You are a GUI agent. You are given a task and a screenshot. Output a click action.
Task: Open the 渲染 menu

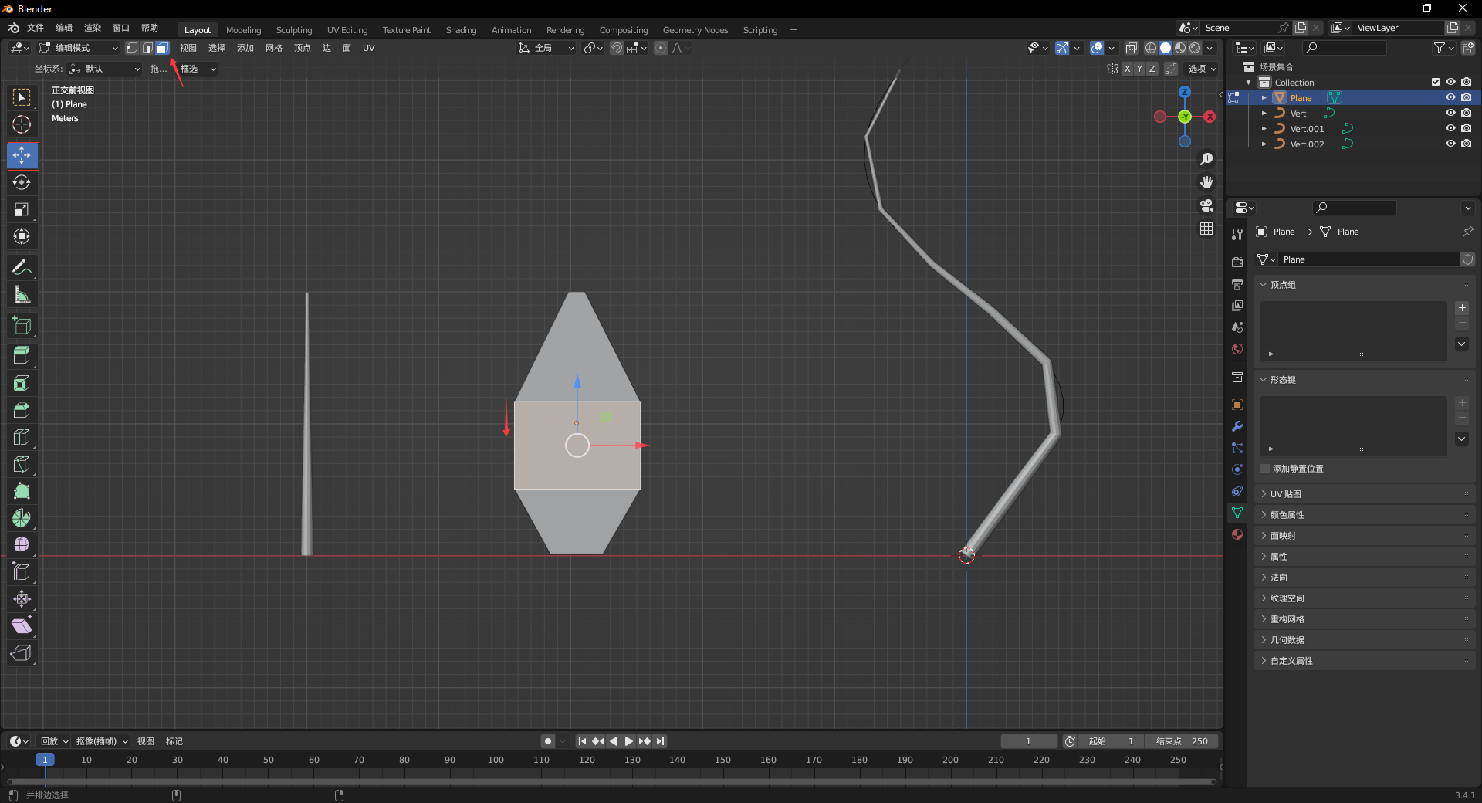[93, 28]
